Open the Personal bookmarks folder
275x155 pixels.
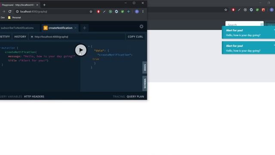tap(14, 18)
